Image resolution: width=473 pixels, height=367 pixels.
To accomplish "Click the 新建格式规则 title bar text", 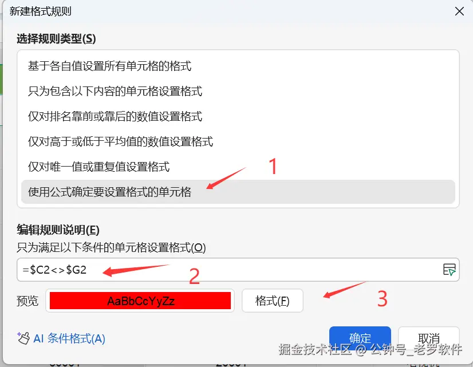I will click(40, 11).
